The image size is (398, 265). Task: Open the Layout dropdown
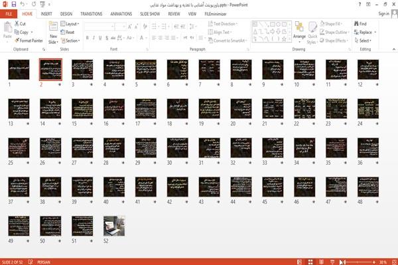pos(70,24)
